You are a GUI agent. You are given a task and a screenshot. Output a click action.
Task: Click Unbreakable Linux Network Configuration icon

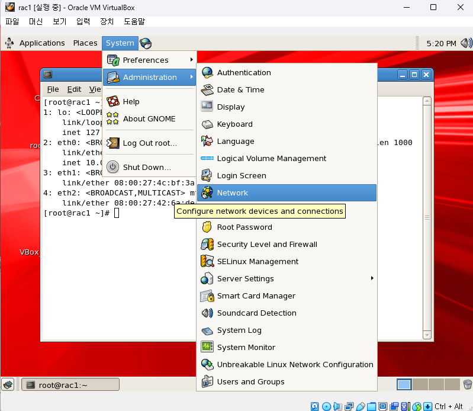(x=207, y=364)
